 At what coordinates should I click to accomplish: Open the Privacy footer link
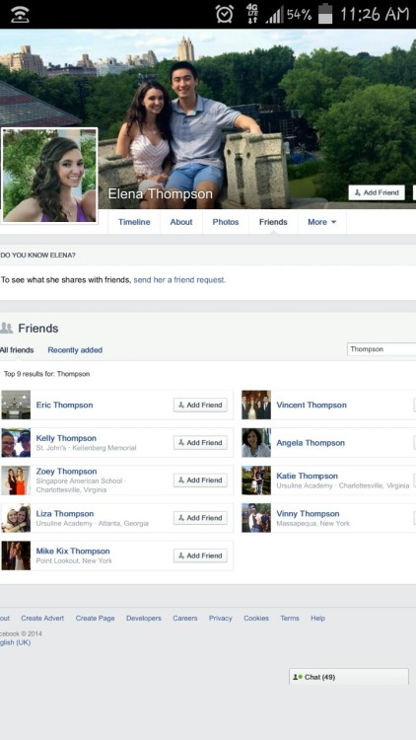click(x=220, y=619)
